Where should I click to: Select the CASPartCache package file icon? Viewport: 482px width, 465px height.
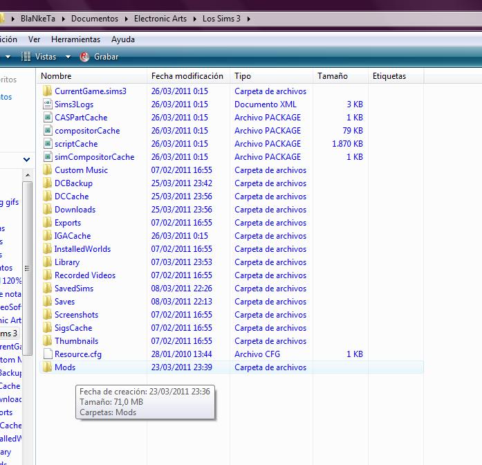[x=46, y=118]
